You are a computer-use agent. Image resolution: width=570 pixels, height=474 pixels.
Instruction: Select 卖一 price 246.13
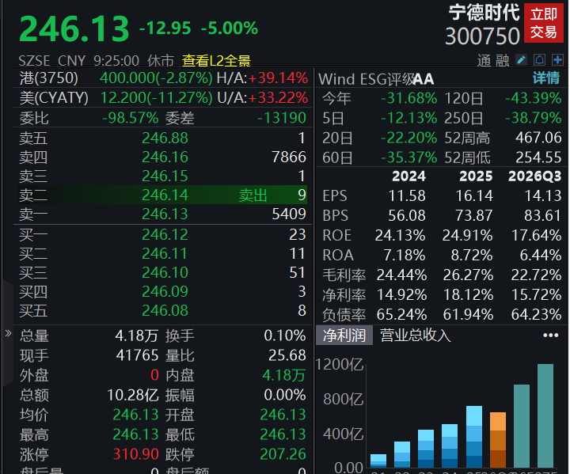(x=165, y=214)
